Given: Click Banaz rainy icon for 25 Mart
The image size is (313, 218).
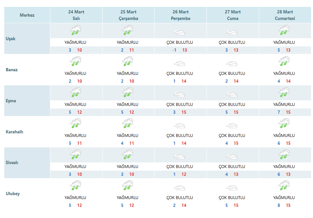Looking at the screenshot, I should (x=127, y=61).
